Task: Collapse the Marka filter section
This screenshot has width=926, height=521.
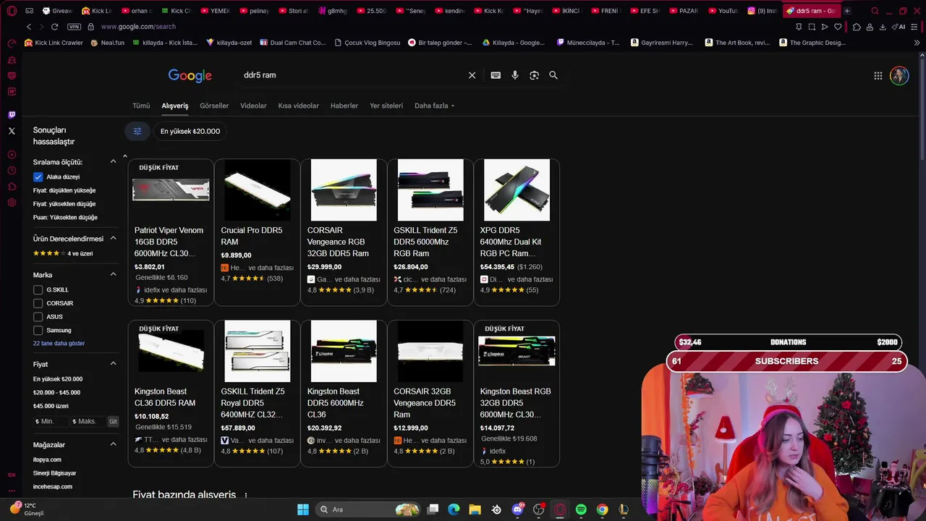Action: click(113, 275)
